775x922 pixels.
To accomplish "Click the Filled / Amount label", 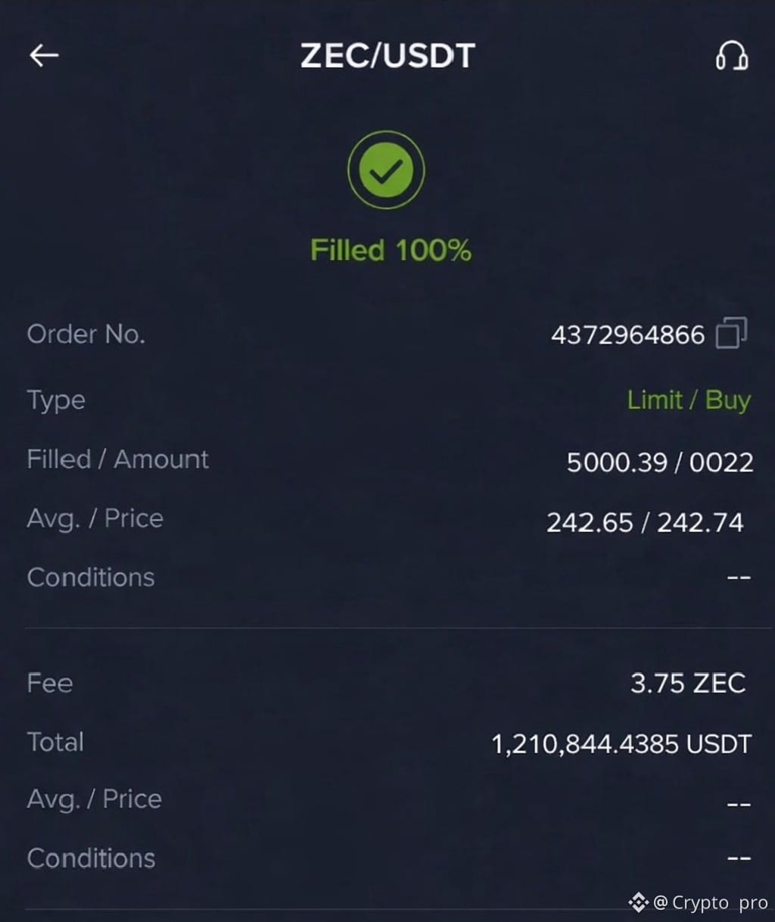I will (117, 459).
